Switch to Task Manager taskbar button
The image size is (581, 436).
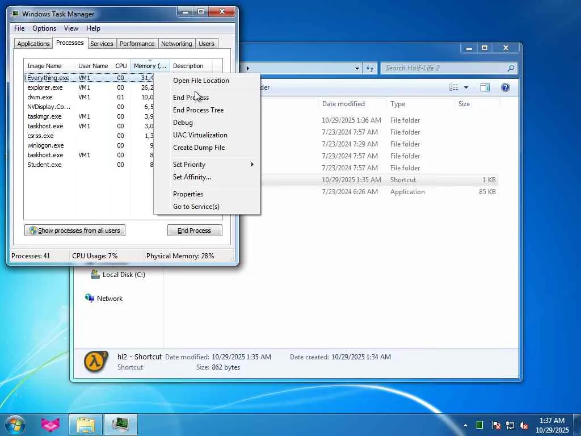point(121,425)
